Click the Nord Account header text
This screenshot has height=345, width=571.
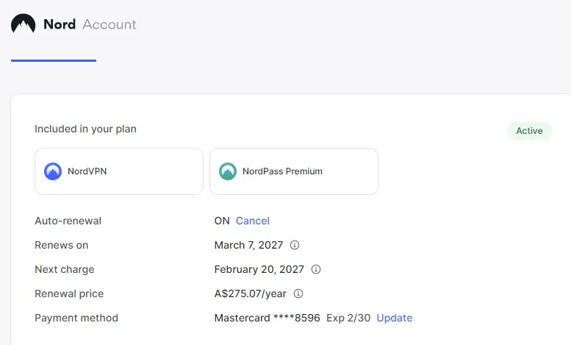tap(90, 24)
